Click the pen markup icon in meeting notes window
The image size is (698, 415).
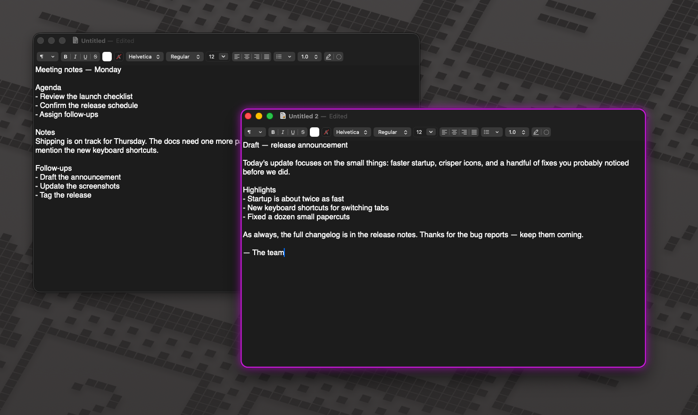point(329,57)
